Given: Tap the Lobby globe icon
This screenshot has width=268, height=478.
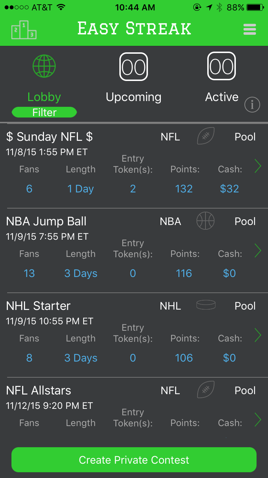Looking at the screenshot, I should [x=44, y=66].
